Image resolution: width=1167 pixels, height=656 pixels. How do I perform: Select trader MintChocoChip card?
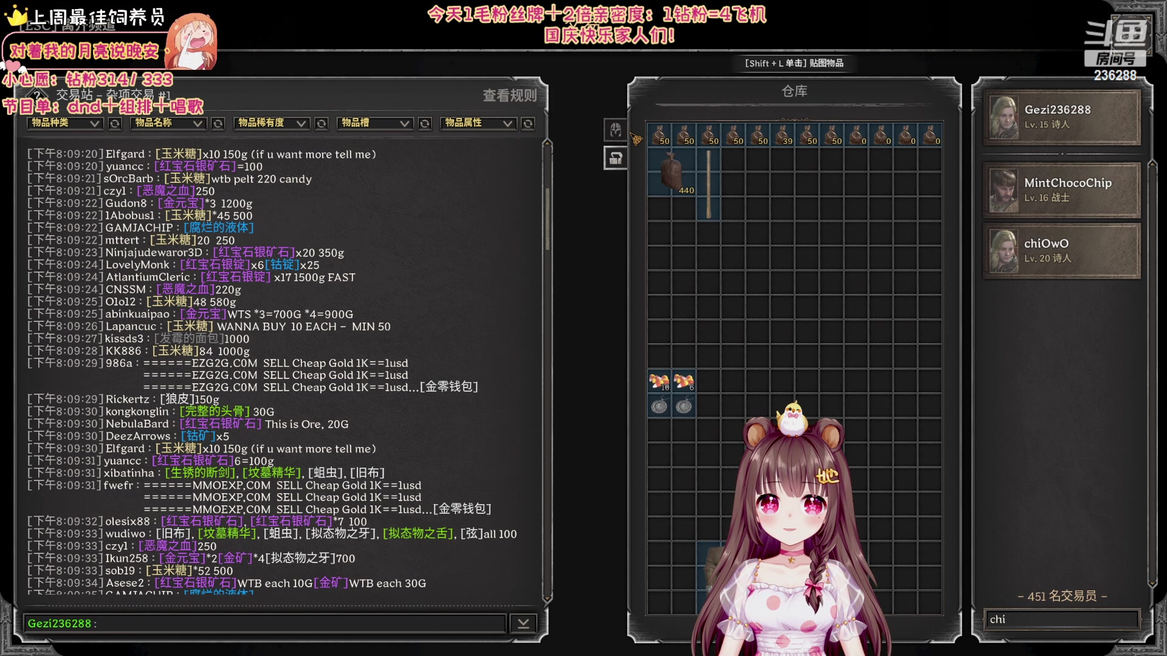point(1061,190)
